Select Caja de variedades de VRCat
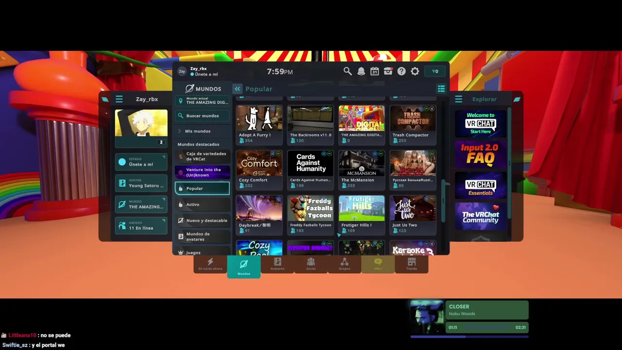Viewport: 622px width, 350px height. click(x=203, y=157)
